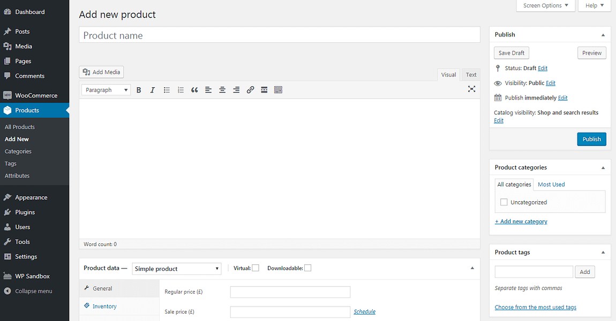The image size is (616, 321).
Task: Open the insert link dialog
Action: click(x=250, y=89)
